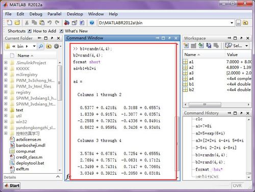Open the Workspace Sel... plot dropdown arrow

point(247,46)
